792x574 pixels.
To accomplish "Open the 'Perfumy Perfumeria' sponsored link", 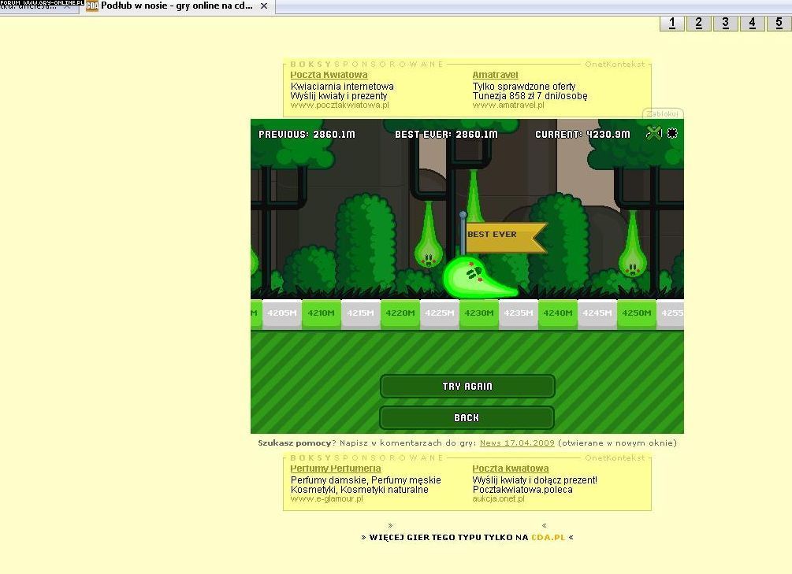I will pos(336,468).
